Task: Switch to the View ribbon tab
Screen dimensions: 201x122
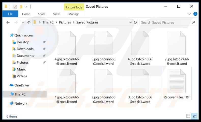Action: [x=56, y=14]
